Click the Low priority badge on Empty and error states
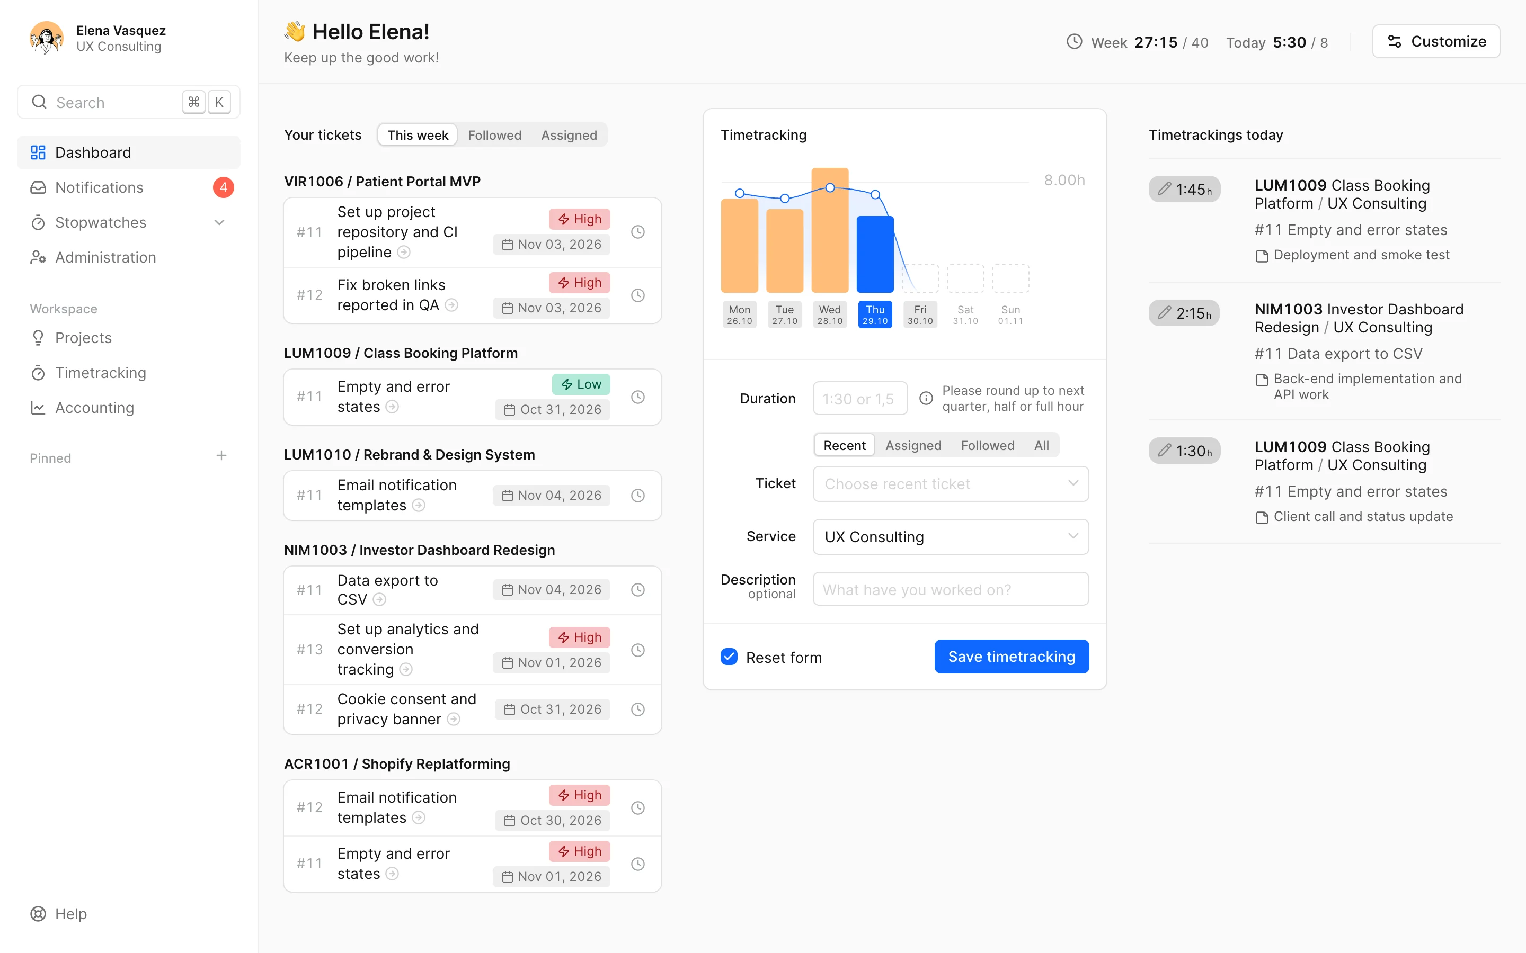The image size is (1526, 953). [x=580, y=384]
